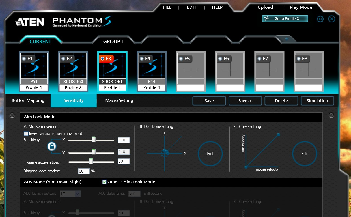Click the In-game acceleration value field 50
351x217 pixels.
[x=124, y=162]
